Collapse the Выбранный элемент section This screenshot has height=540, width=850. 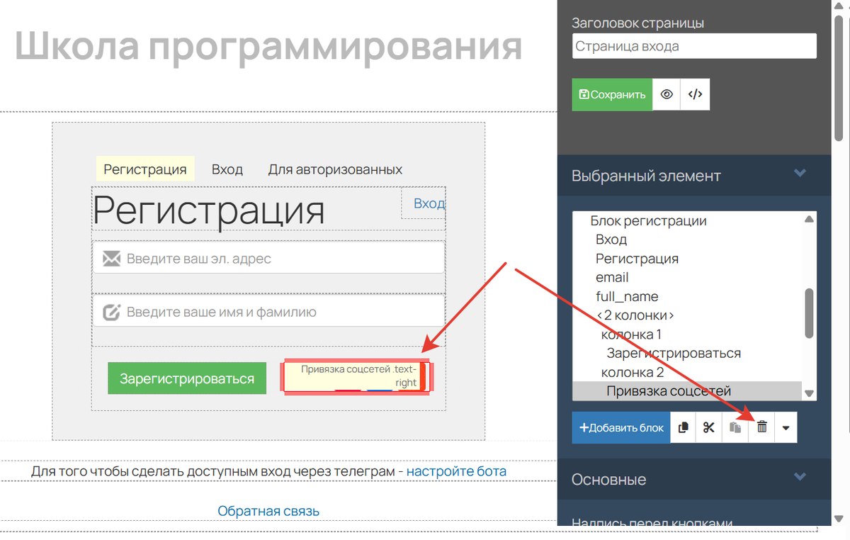800,174
